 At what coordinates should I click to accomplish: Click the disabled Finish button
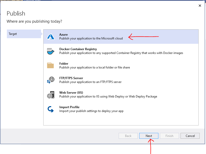point(169,136)
